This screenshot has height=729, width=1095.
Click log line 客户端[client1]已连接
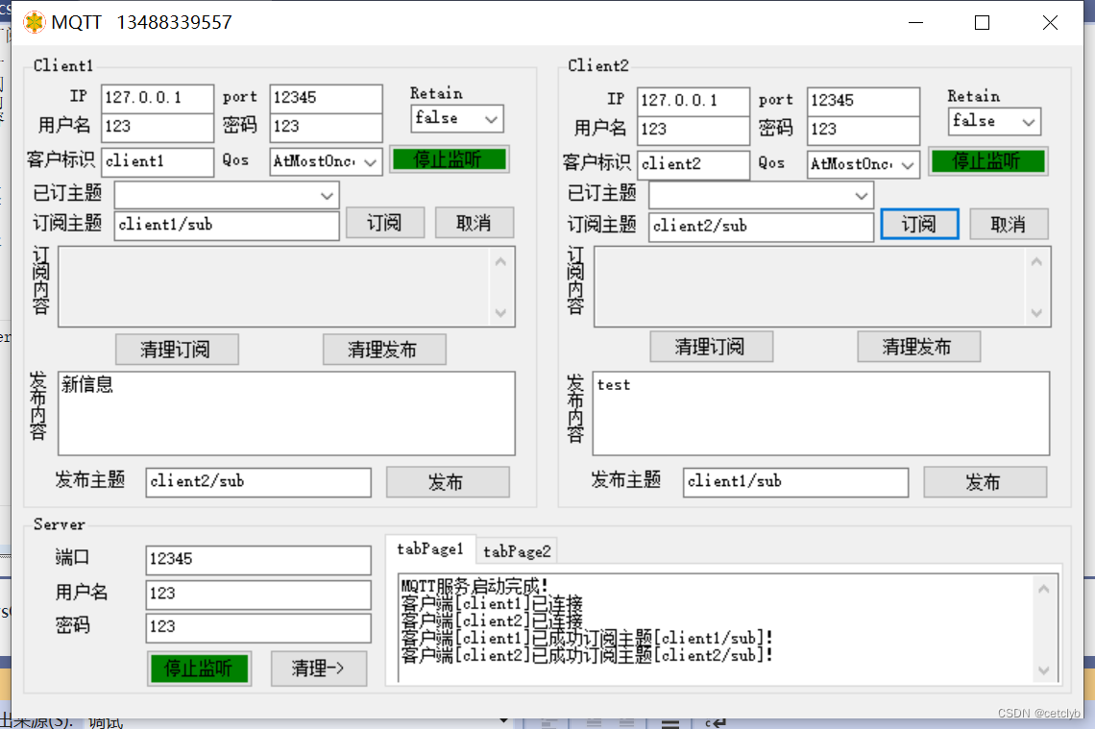(x=492, y=603)
